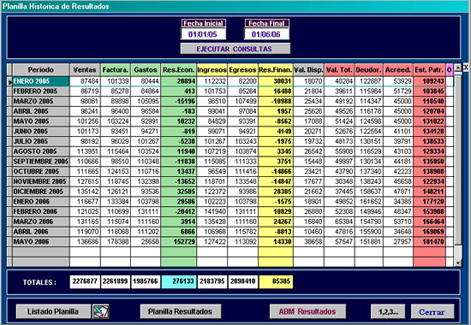
Task: Select the MARZO 2005 period row
Action: point(41,102)
